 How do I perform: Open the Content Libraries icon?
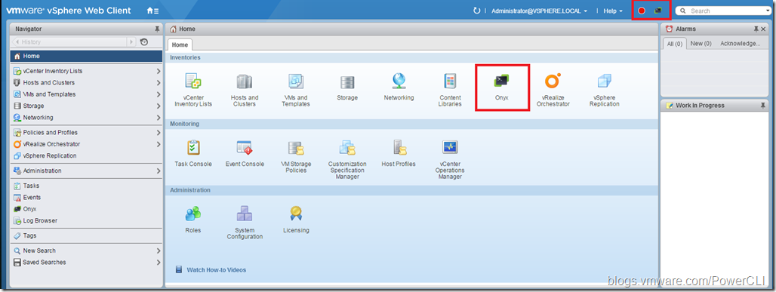450,90
